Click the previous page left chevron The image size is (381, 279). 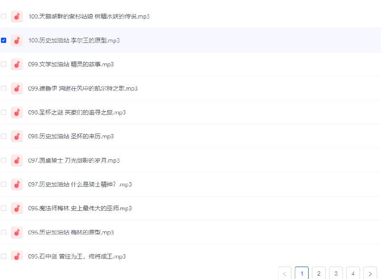[x=285, y=273]
